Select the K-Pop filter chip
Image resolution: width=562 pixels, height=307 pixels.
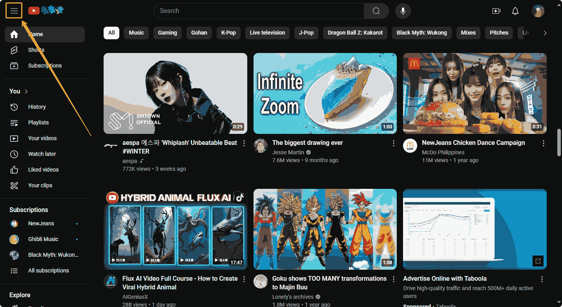228,33
